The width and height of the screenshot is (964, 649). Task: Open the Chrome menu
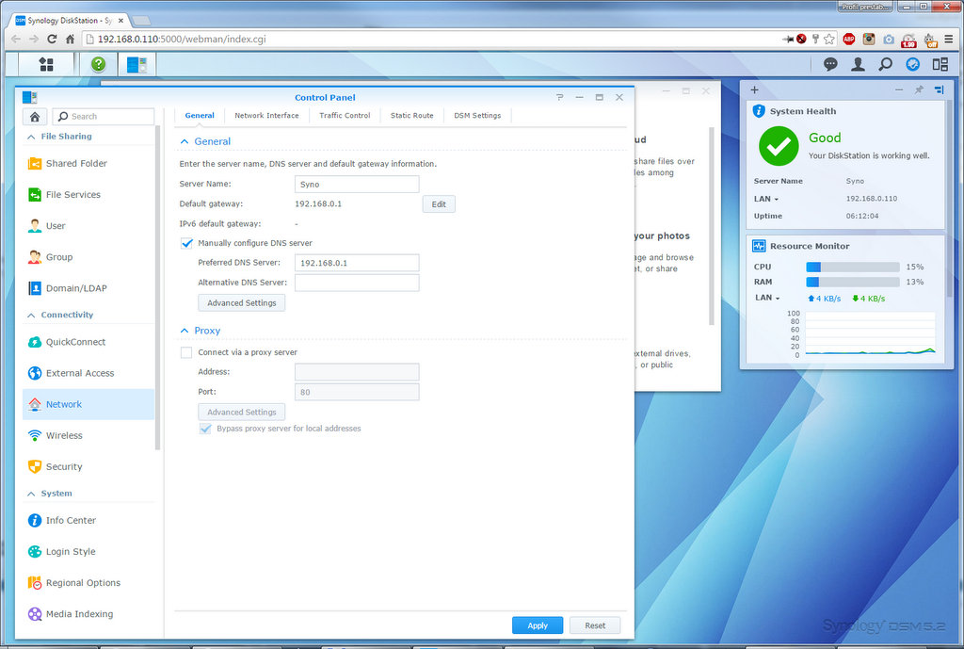(949, 39)
